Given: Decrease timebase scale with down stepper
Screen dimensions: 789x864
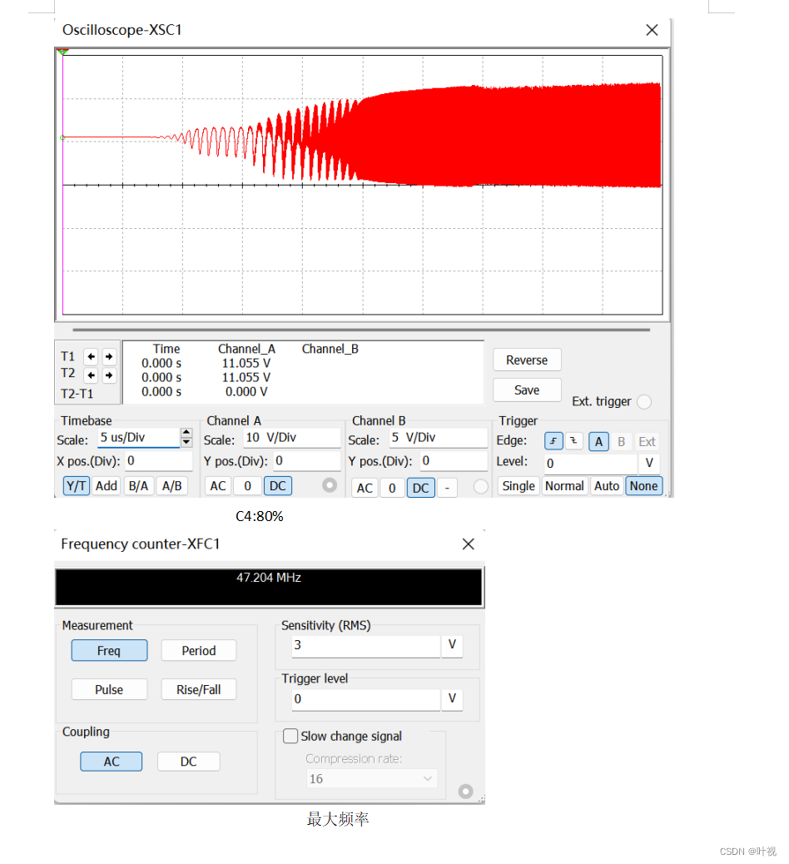Looking at the screenshot, I should (186, 442).
